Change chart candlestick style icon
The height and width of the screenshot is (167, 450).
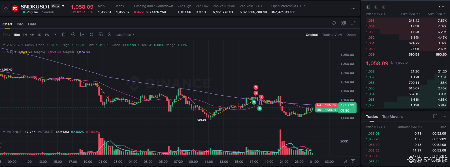pyautogui.click(x=91, y=34)
